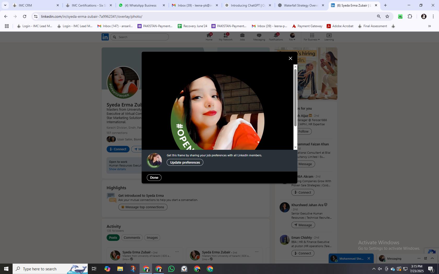Click the volume muted tray icon
This screenshot has height=274, width=439.
380,269
